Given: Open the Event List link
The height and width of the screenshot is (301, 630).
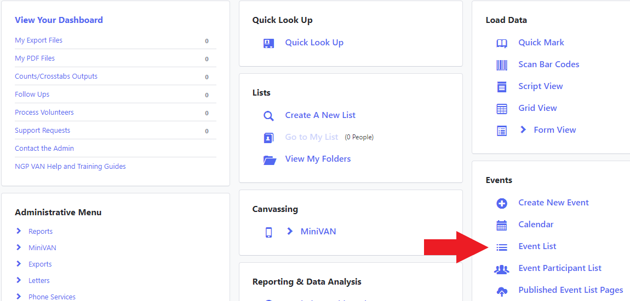Looking at the screenshot, I should 537,246.
